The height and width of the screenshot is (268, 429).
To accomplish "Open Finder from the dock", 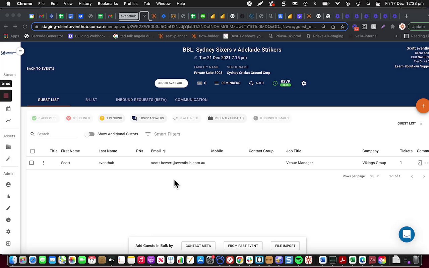I will pyautogui.click(x=13, y=260).
